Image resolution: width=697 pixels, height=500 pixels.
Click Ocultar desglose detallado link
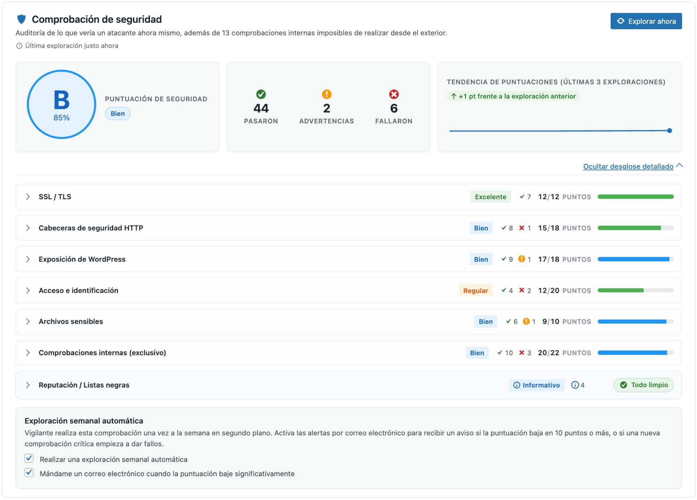coord(628,167)
